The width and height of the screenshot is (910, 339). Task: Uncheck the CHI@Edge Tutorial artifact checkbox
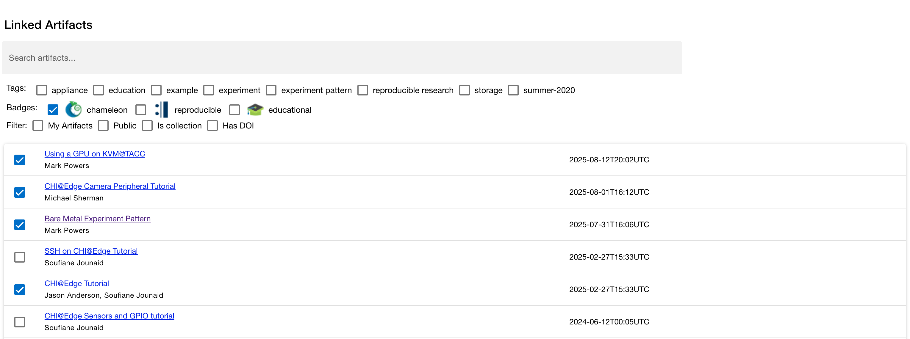point(20,290)
